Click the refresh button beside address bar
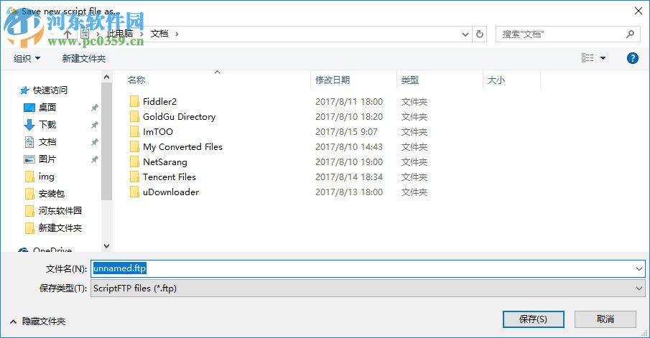 point(480,34)
